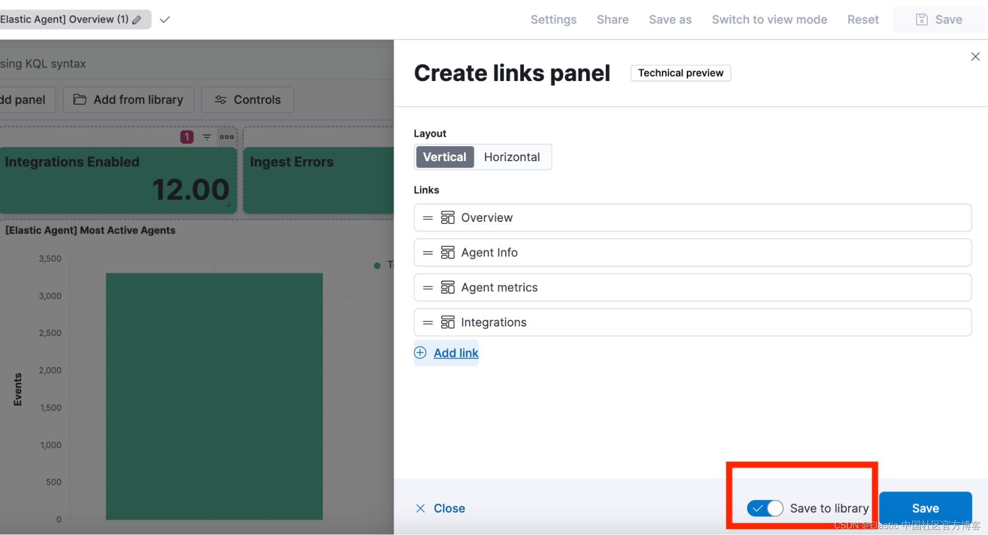Open the Share menu
This screenshot has width=988, height=535.
click(612, 20)
